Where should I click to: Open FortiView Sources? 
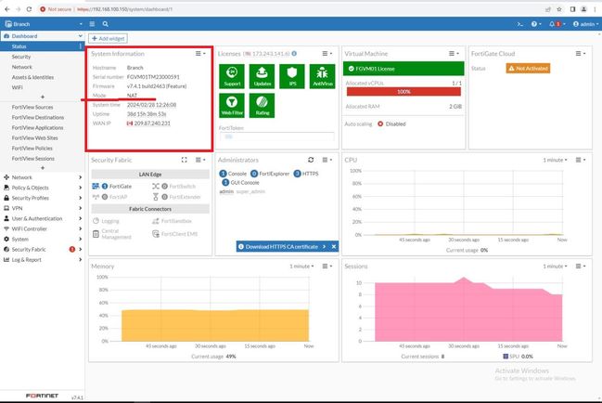click(32, 107)
